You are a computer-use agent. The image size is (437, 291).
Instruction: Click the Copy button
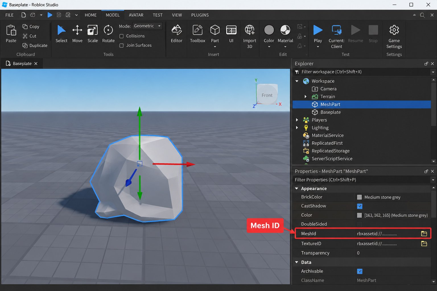(x=31, y=26)
